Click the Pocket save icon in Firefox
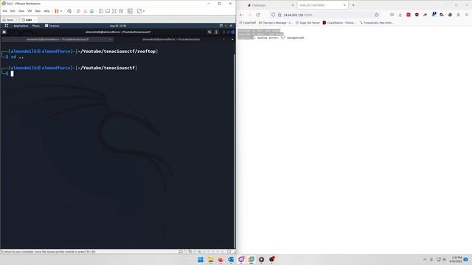Viewport: 472px width, 265px height. click(392, 15)
